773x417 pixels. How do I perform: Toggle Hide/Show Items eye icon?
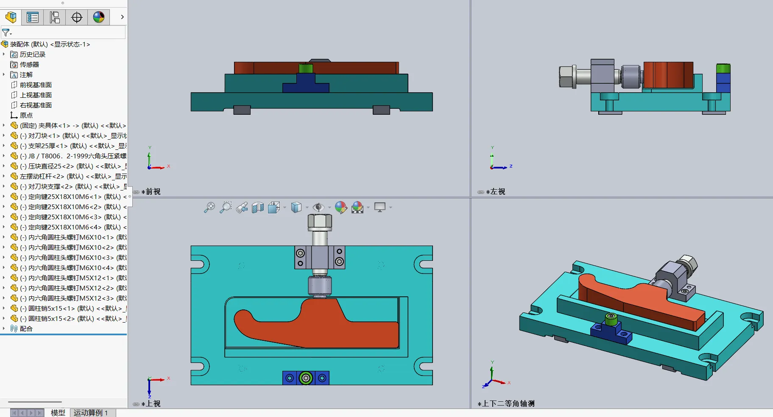pos(318,207)
